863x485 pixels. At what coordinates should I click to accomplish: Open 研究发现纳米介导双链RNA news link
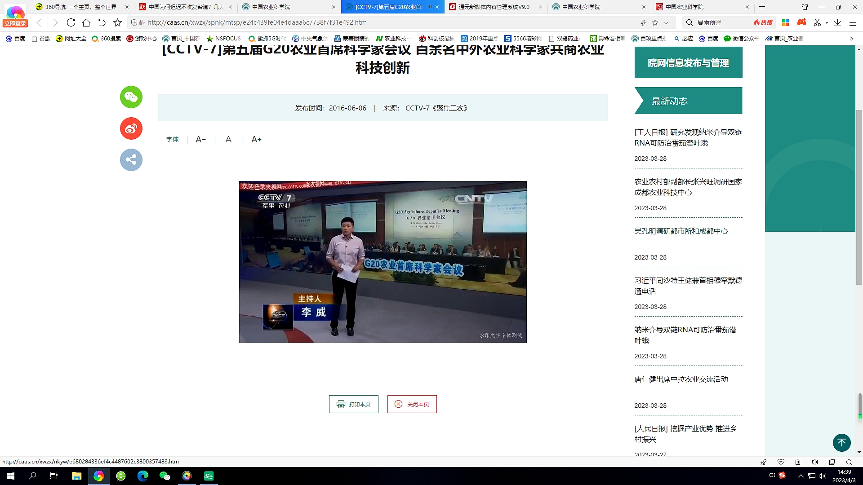[x=688, y=137]
